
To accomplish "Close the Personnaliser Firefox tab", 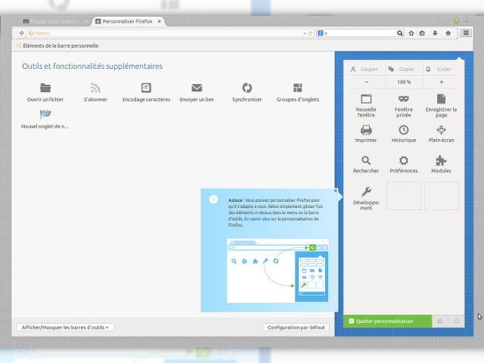I will click(160, 21).
